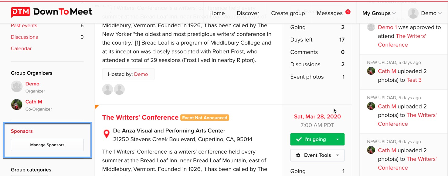Screen dimensions: 448x176
Task: Click the Demo organizer avatar in sidebar
Action: 17,87
